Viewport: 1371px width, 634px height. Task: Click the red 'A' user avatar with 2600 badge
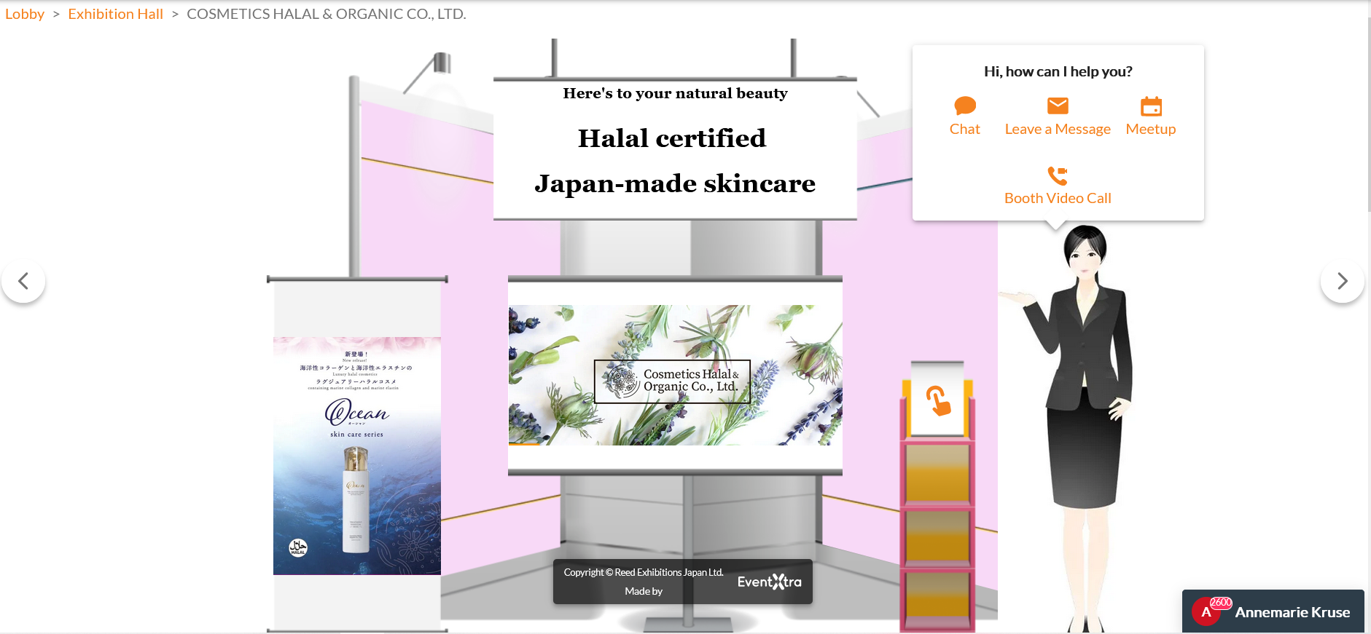click(x=1206, y=611)
